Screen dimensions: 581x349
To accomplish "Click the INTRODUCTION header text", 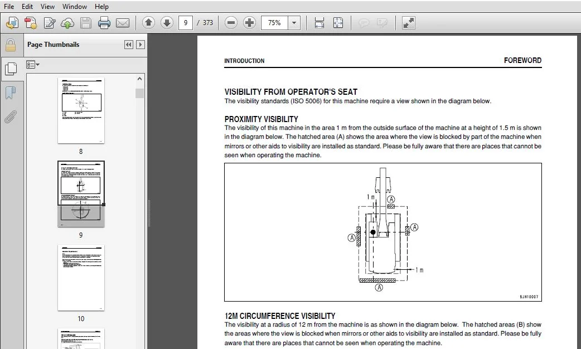I will tap(244, 61).
